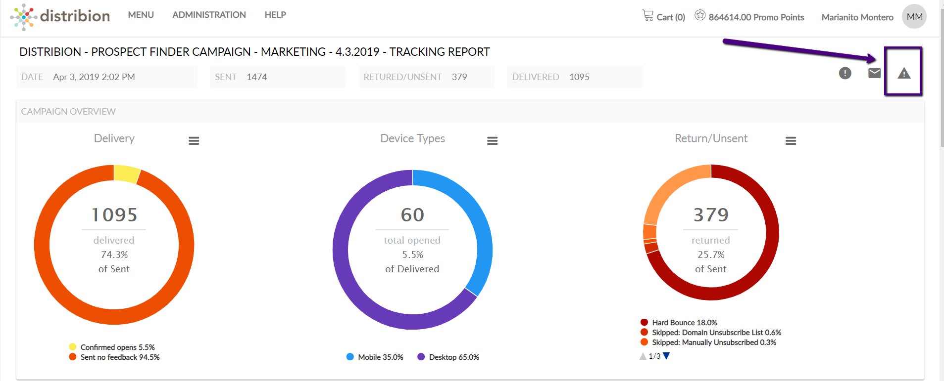Open the shopping cart icon
Screen dimensions: 944x381
click(648, 15)
